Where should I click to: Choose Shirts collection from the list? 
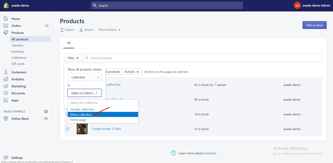(103, 115)
